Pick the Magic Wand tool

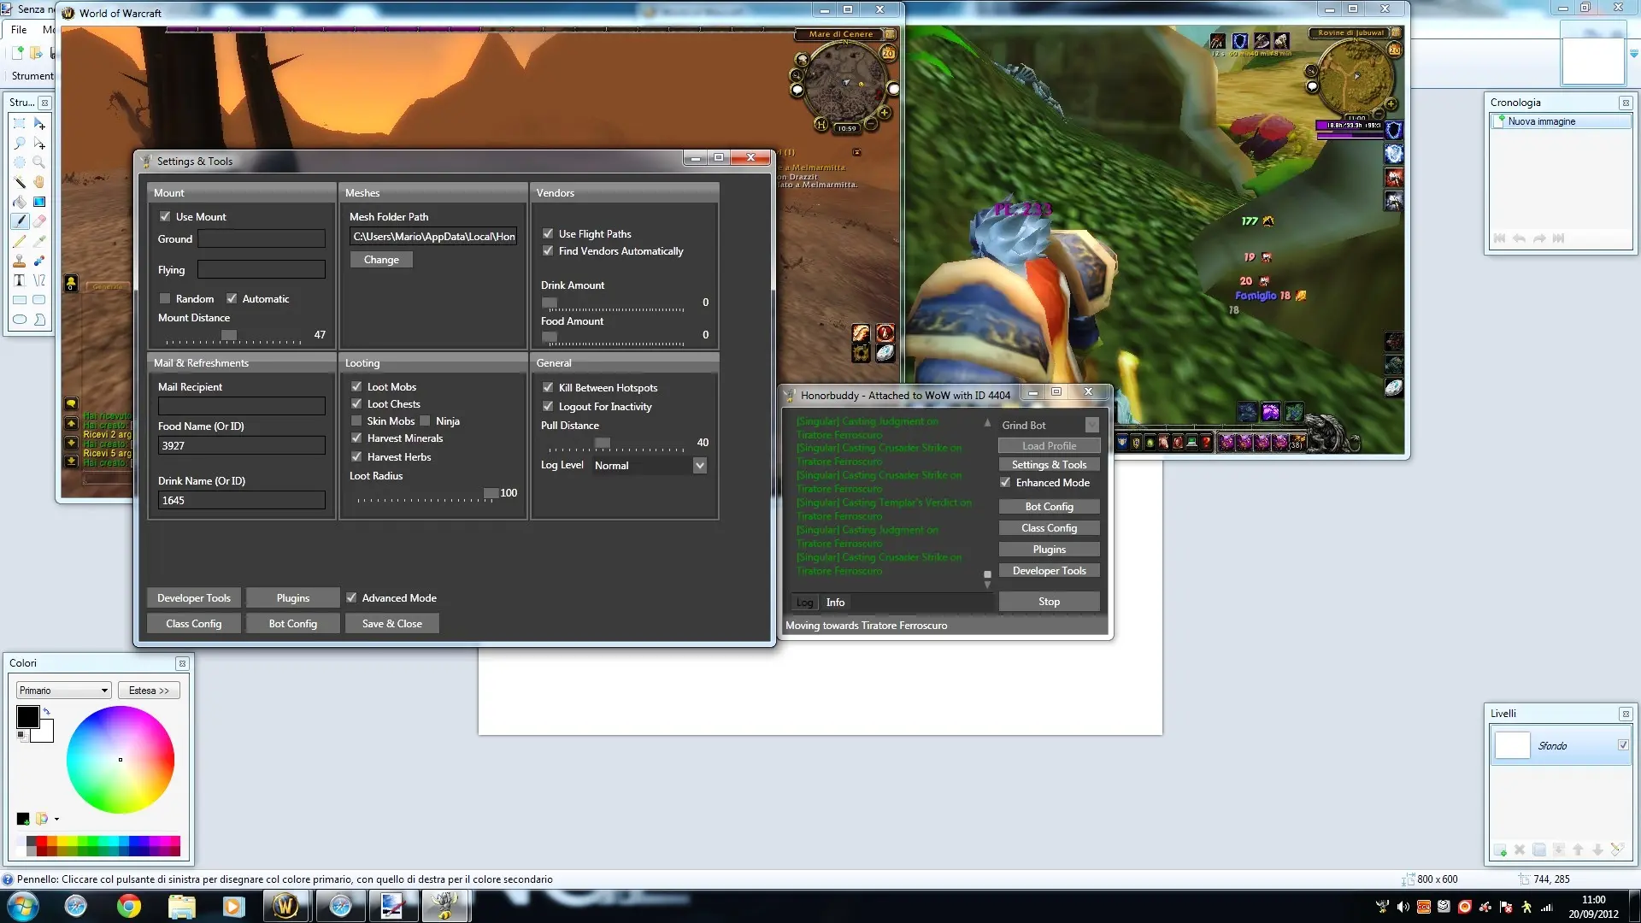pos(19,182)
